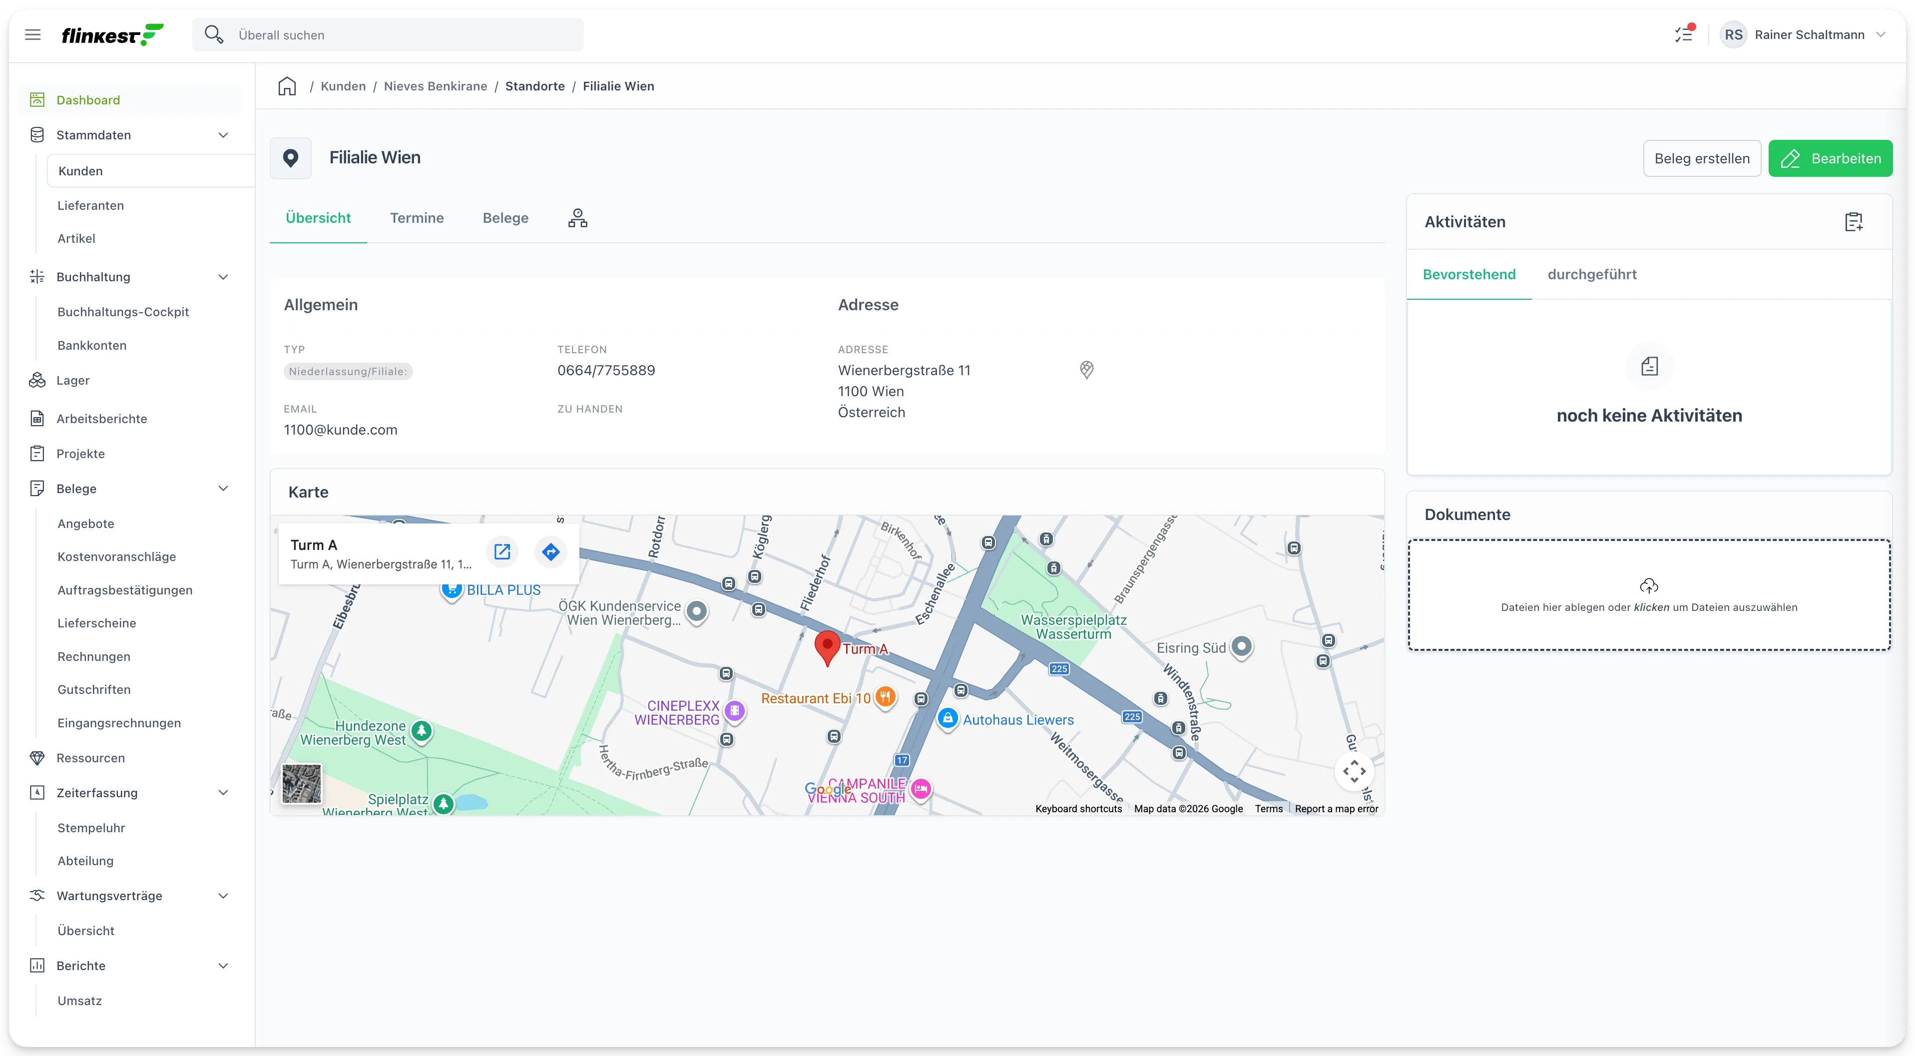Viewport: 1915px width, 1056px height.
Task: Collapse the Buchhaltung section
Action: pos(223,277)
